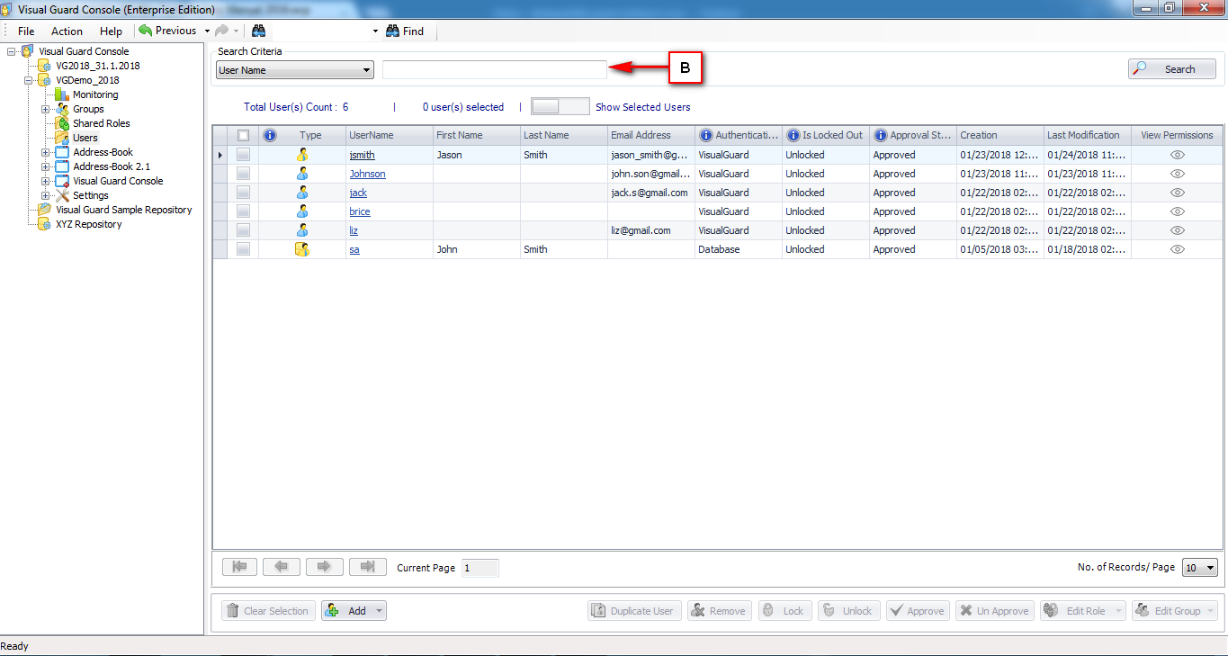Select the Visual Guard Sample Repository

point(123,209)
